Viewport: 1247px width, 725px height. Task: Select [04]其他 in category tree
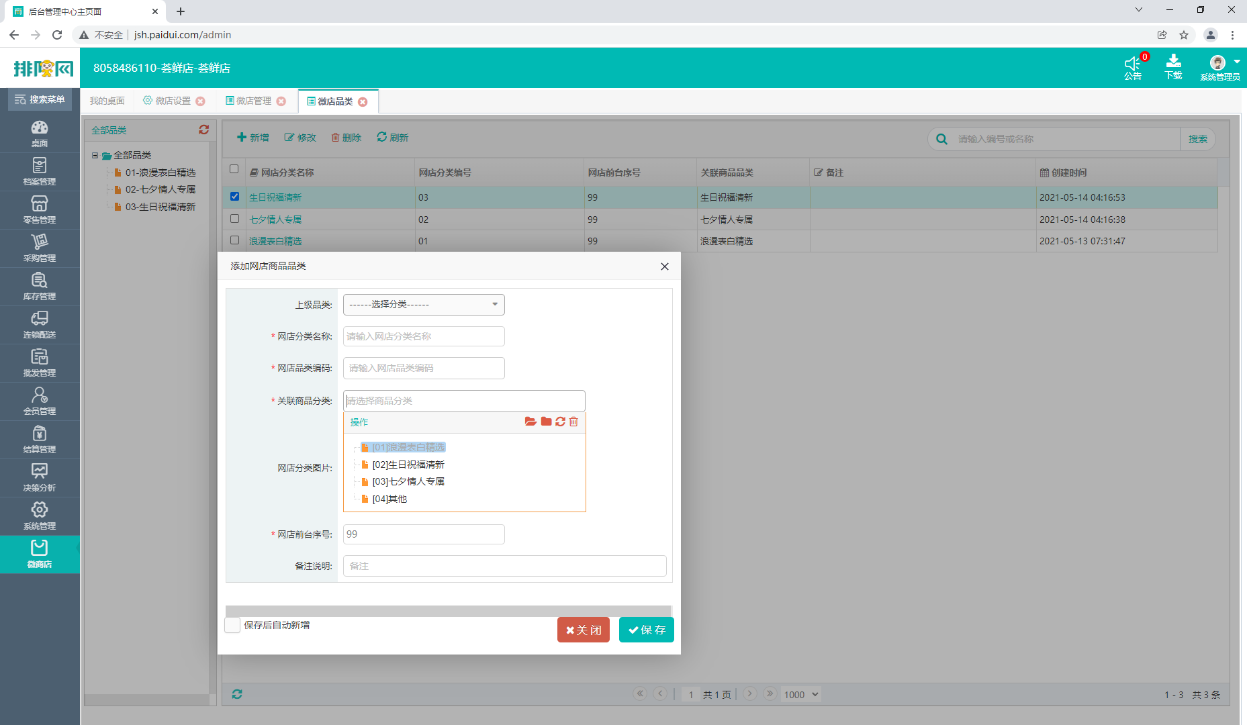pos(389,499)
